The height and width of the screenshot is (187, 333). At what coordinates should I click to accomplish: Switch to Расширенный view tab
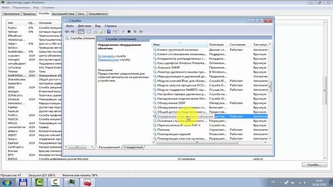point(109,147)
